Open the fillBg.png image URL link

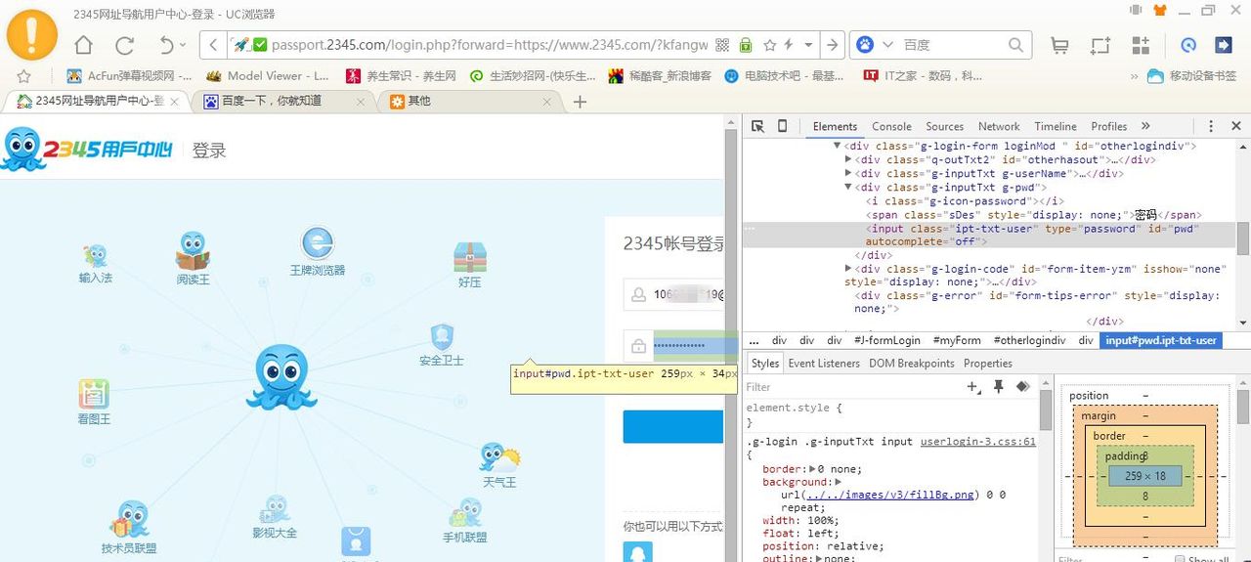pyautogui.click(x=878, y=495)
